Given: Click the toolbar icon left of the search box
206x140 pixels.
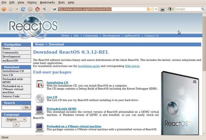Looking at the screenshot, I should click(162, 9).
